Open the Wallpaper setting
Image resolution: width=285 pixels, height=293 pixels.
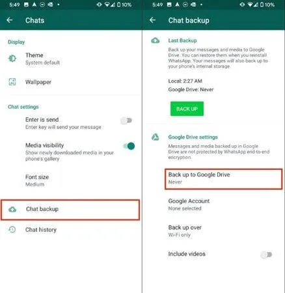point(70,82)
